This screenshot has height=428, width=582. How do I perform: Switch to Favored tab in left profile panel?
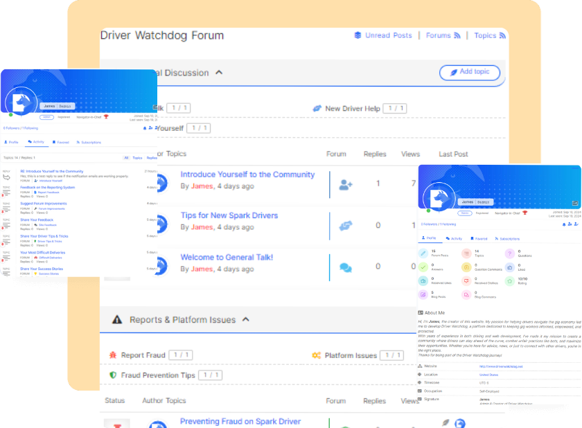pos(60,142)
